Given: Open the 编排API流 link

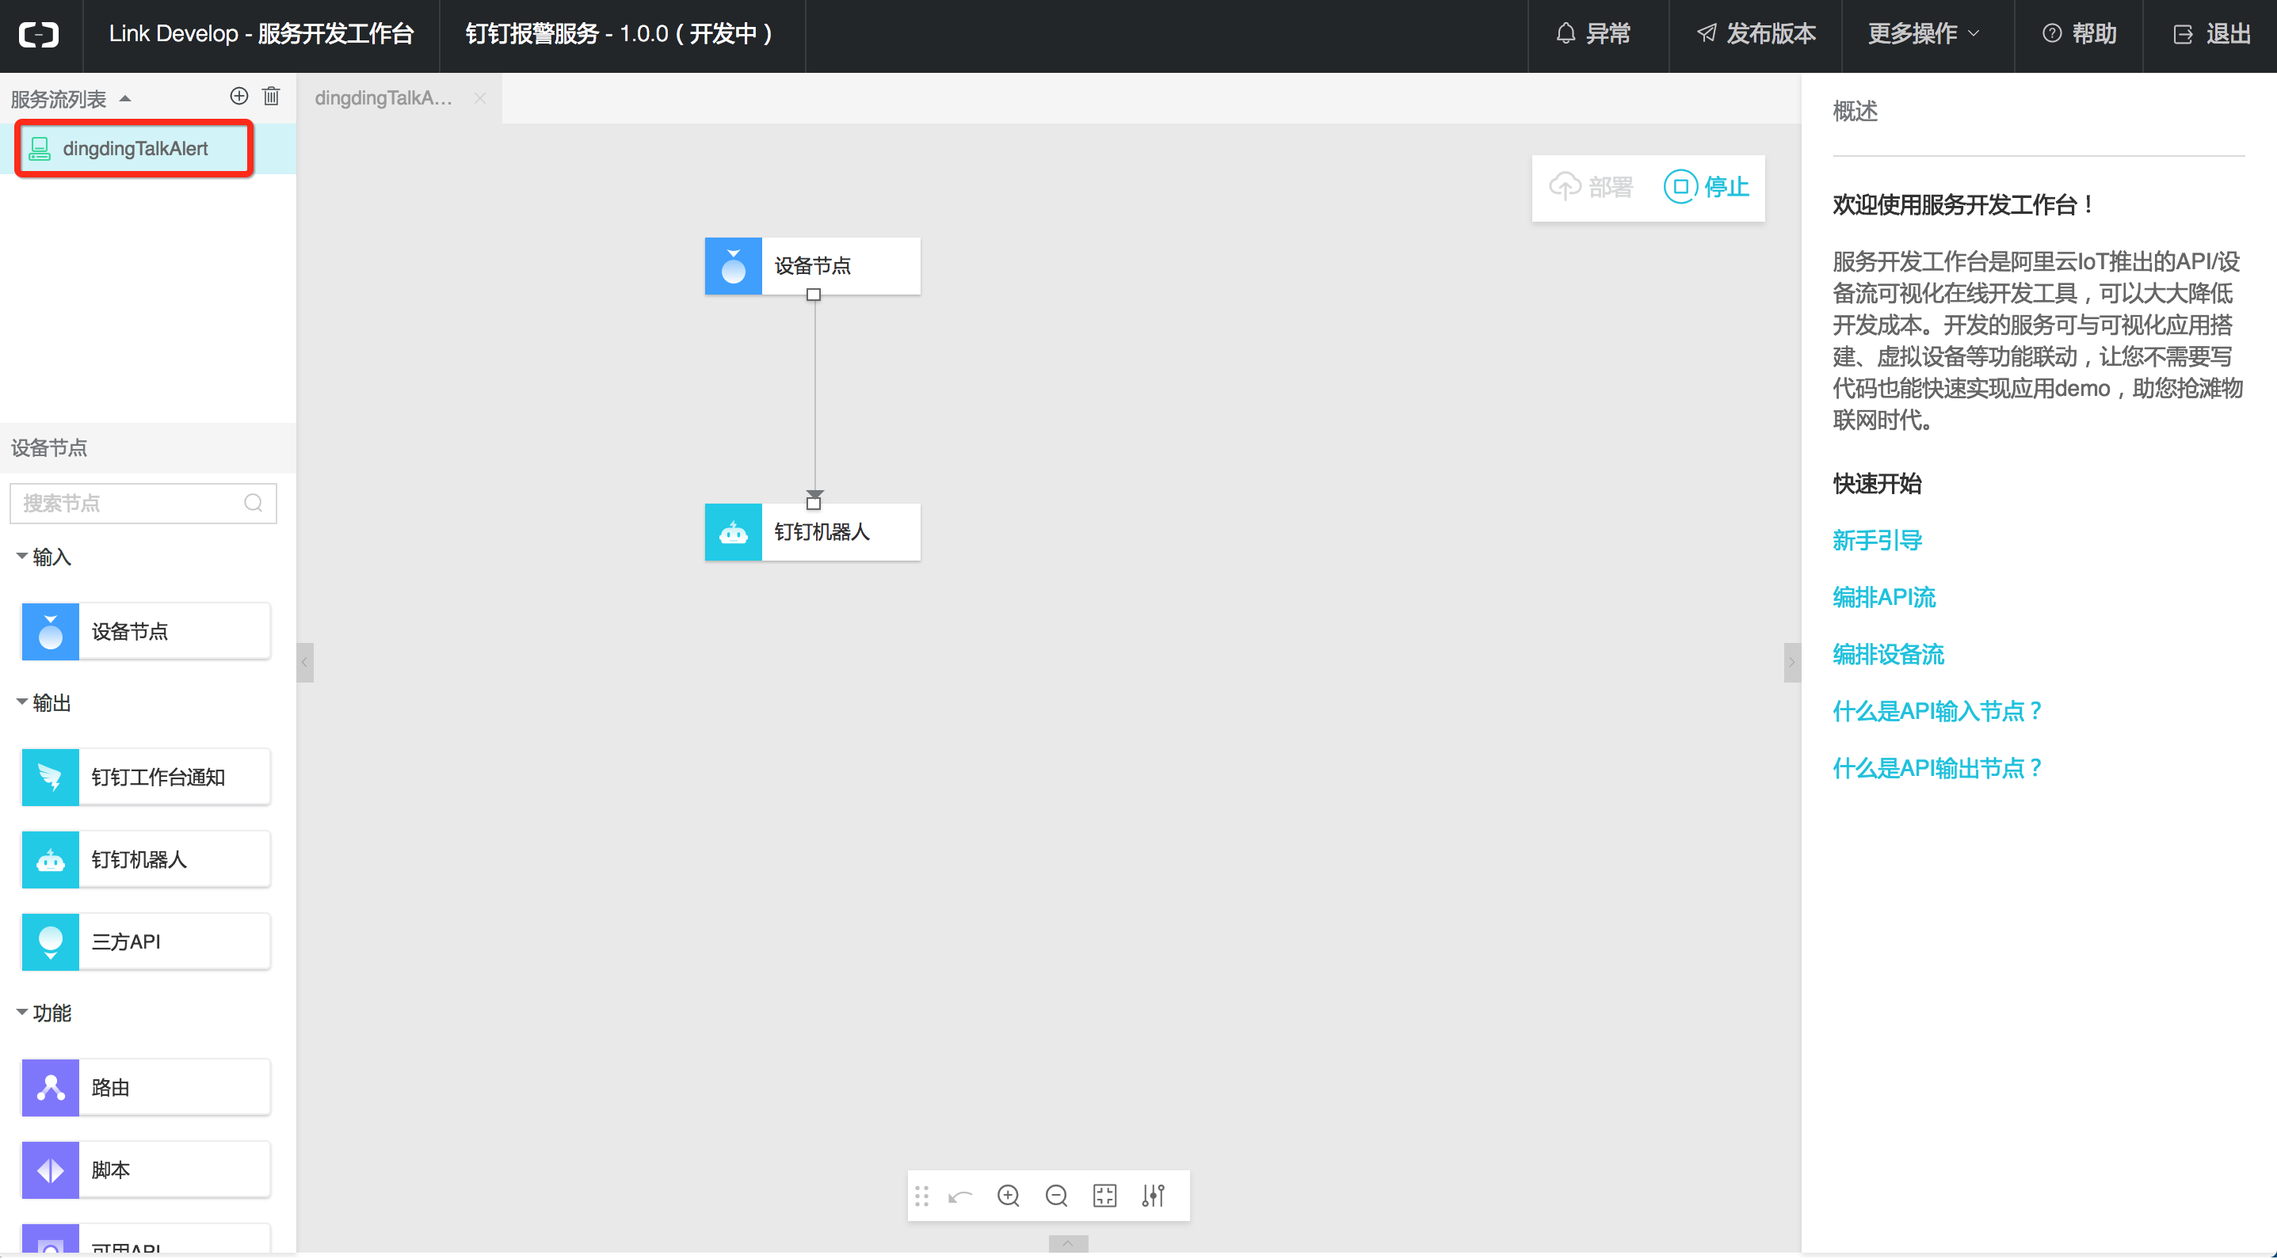Looking at the screenshot, I should pyautogui.click(x=1884, y=598).
